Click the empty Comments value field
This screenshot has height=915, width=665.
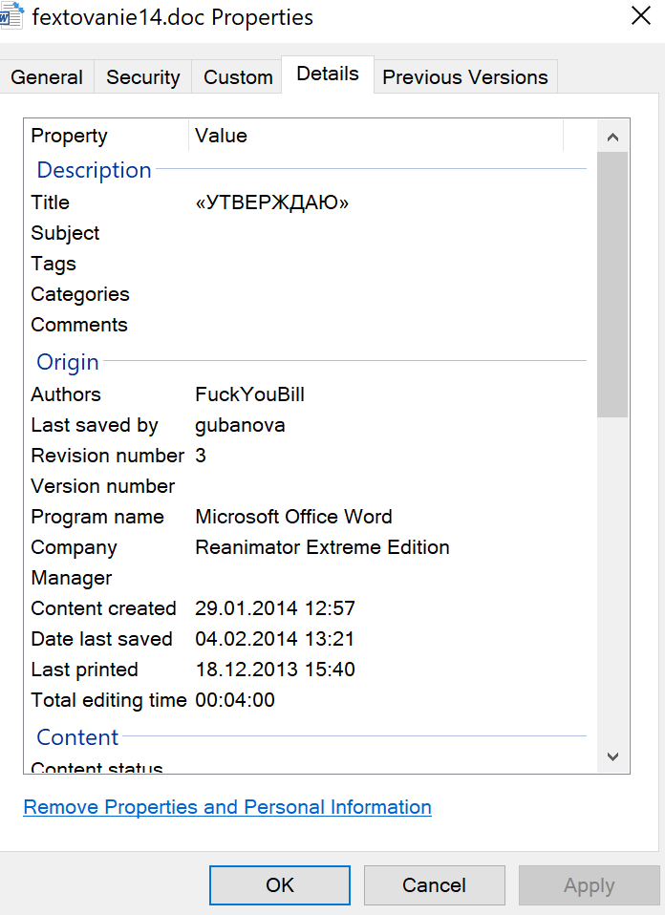click(382, 325)
